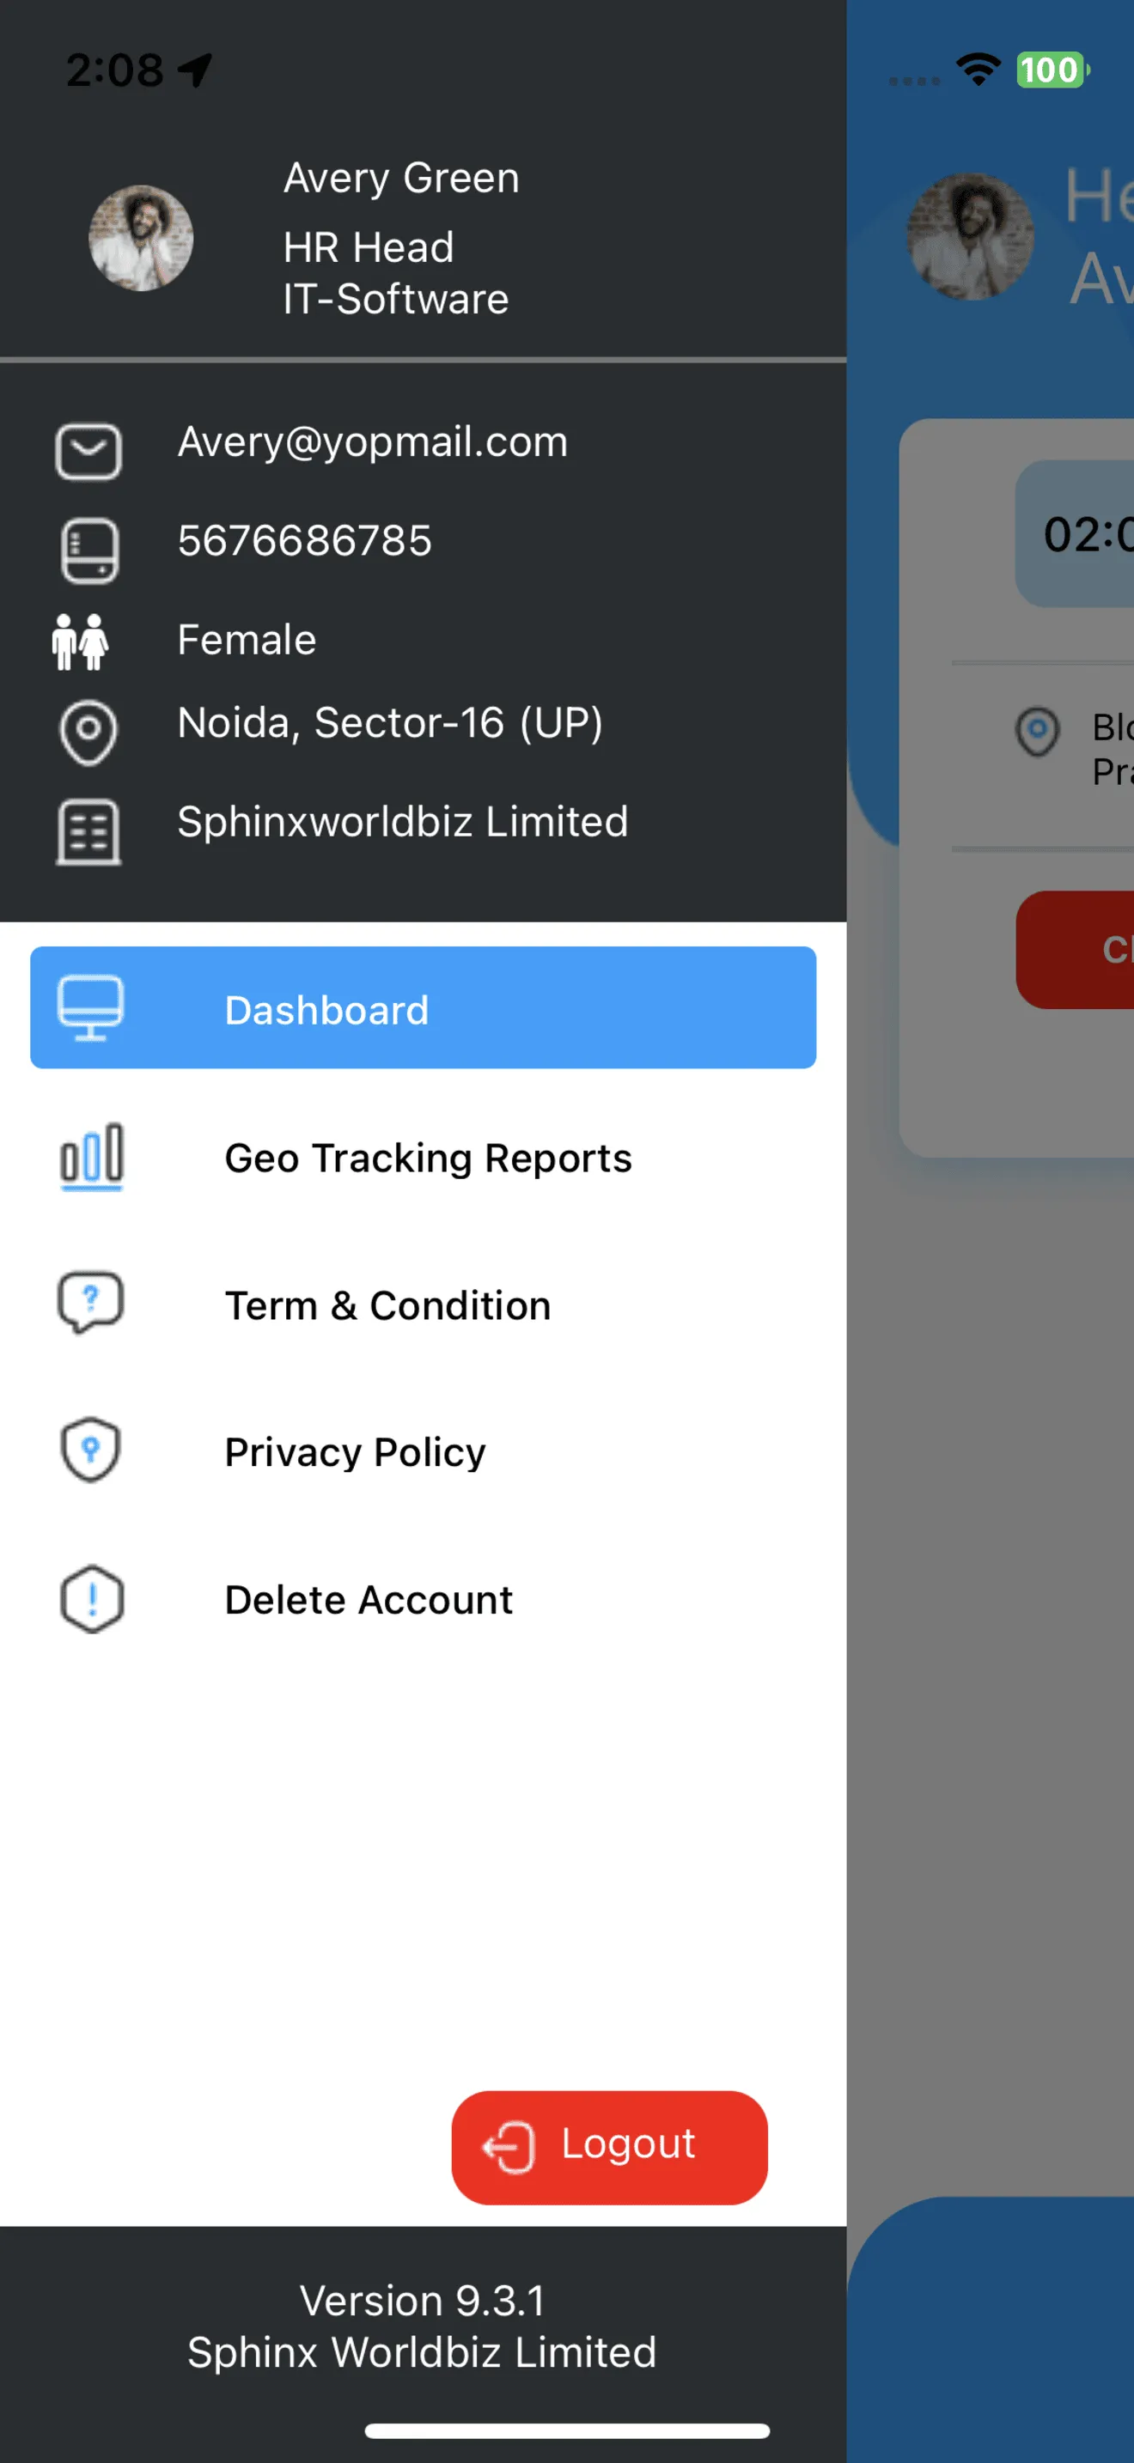Tap the 2:08 clock in status bar
This screenshot has height=2463, width=1134.
pyautogui.click(x=115, y=70)
